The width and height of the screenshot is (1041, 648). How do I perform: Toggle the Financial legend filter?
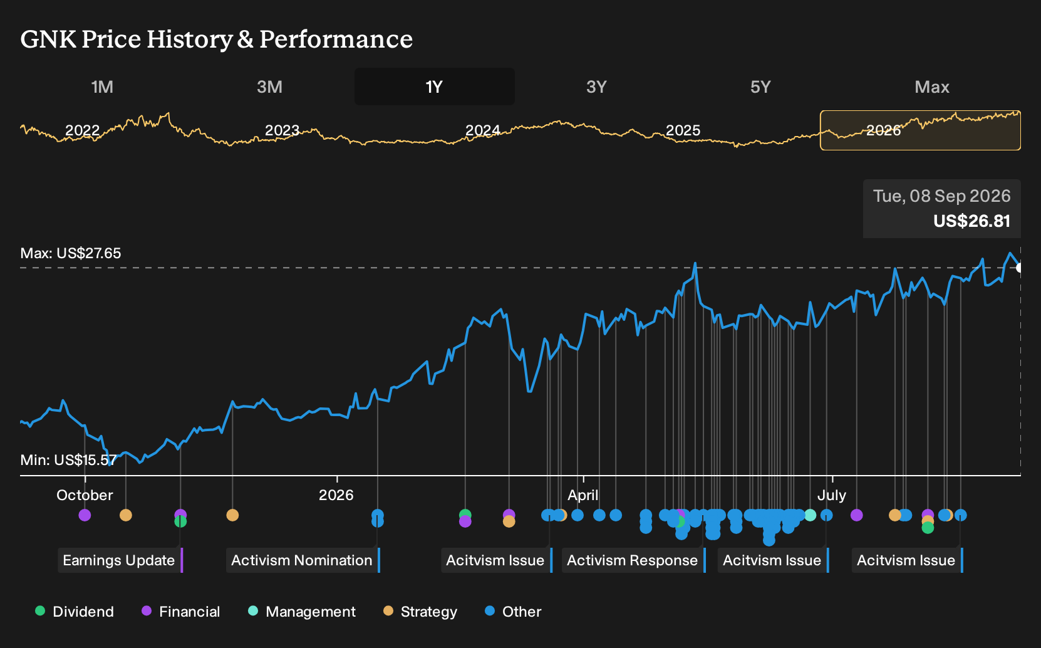tap(180, 612)
